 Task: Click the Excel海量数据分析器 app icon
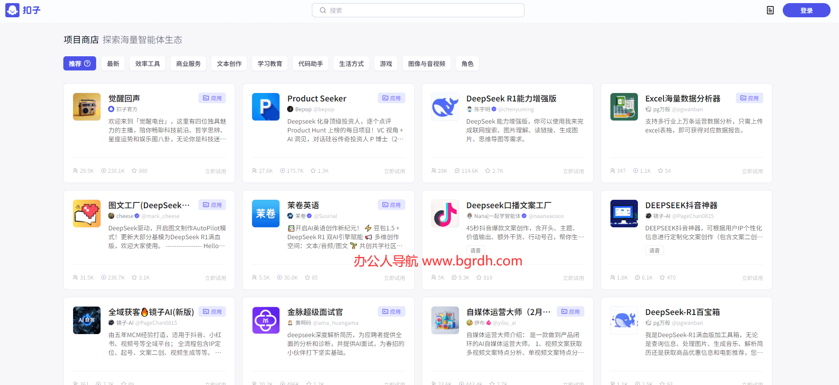[x=624, y=107]
